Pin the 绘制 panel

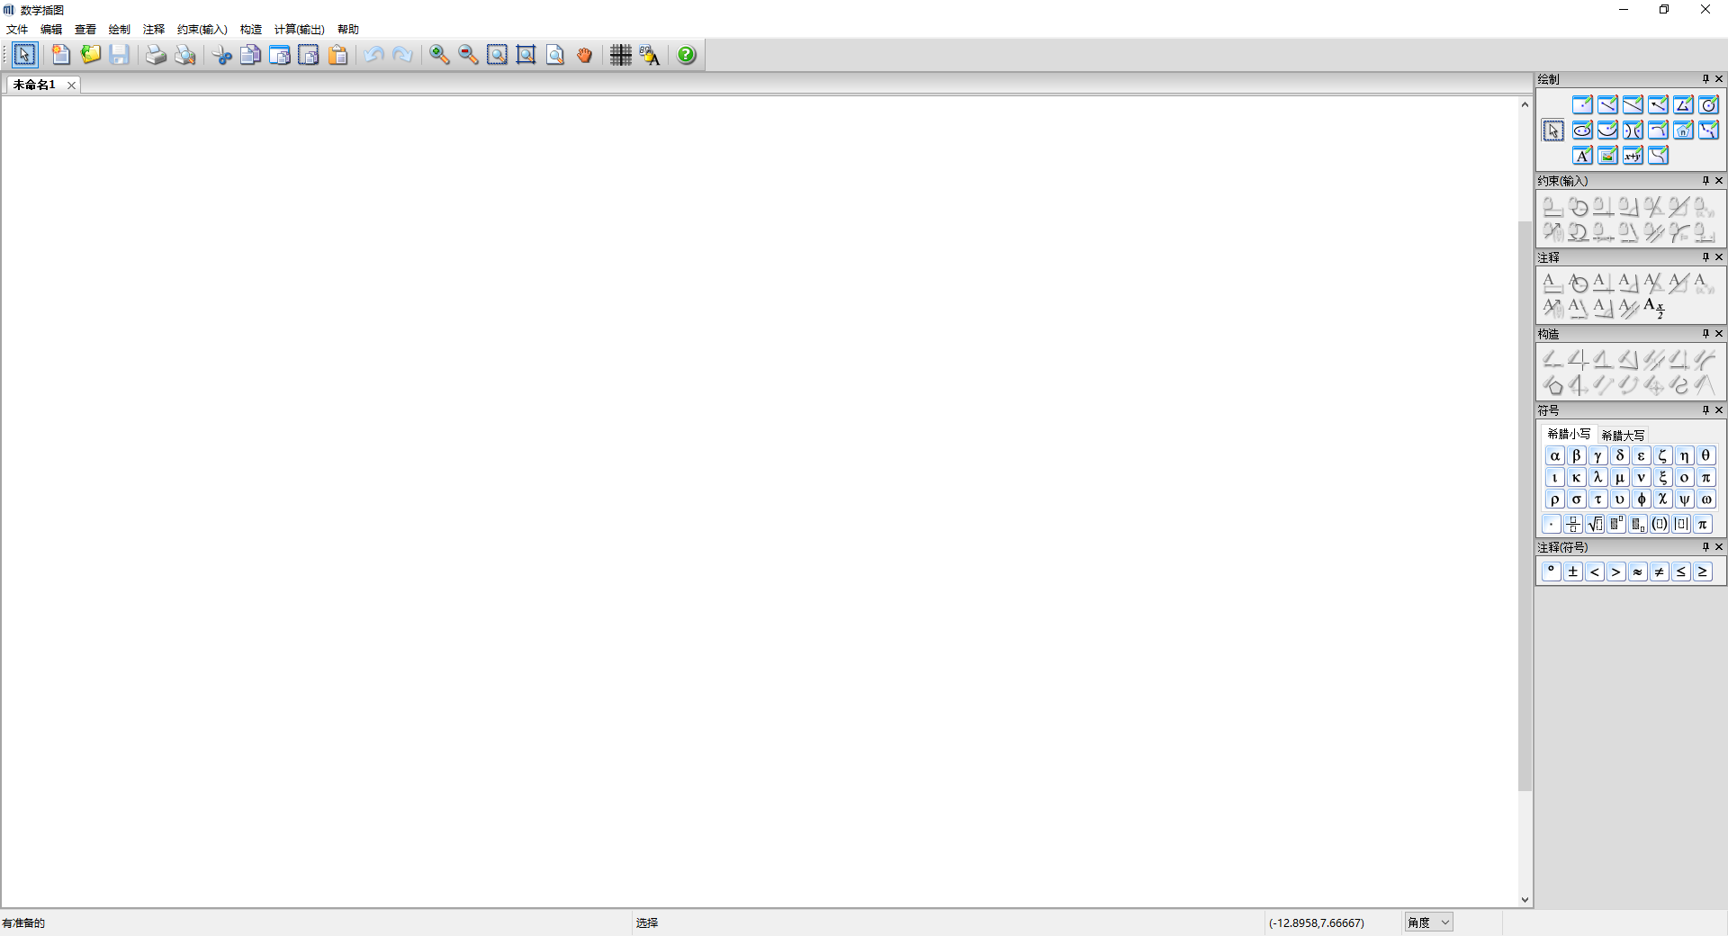[x=1705, y=79]
